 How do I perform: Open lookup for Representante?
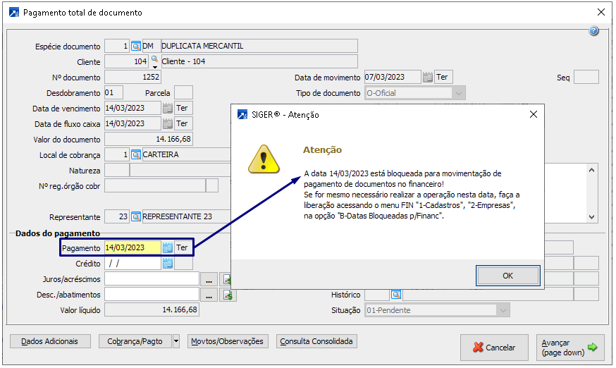pos(136,216)
